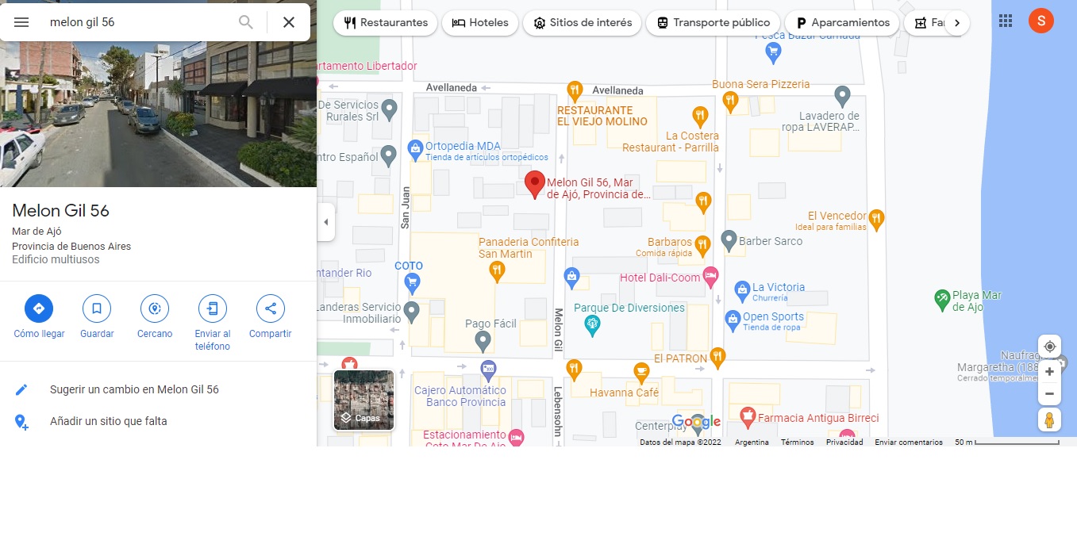Image resolution: width=1077 pixels, height=544 pixels.
Task: Select the Aparcamientos filter chip
Action: (842, 23)
